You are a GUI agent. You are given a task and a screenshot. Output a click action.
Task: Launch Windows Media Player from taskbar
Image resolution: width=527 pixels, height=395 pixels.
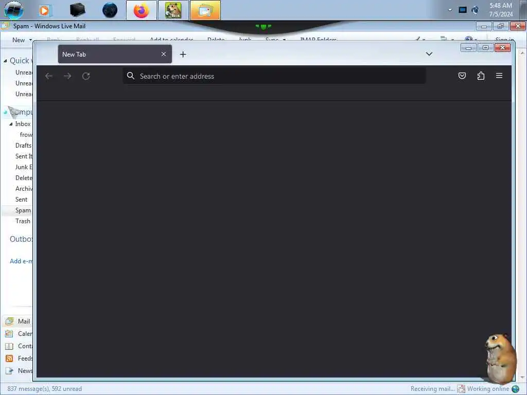(45, 10)
